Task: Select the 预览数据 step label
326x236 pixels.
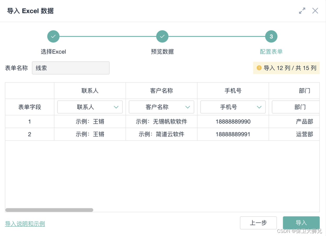Action: click(162, 52)
